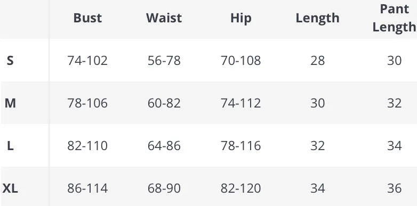Select the M size row label
The image size is (417, 206).
click(x=10, y=103)
